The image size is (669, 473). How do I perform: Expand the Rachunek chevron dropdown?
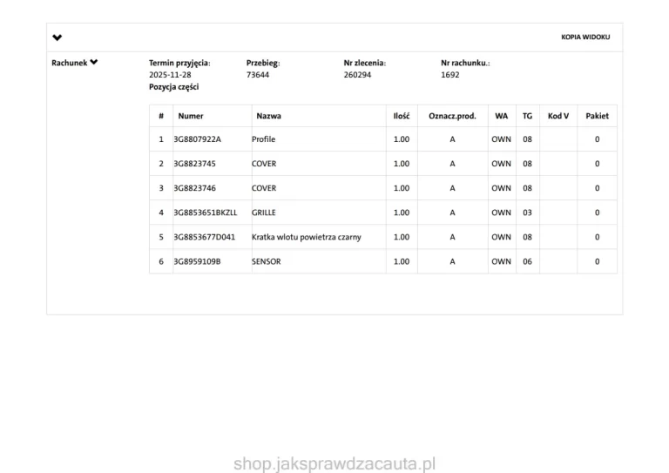click(93, 63)
